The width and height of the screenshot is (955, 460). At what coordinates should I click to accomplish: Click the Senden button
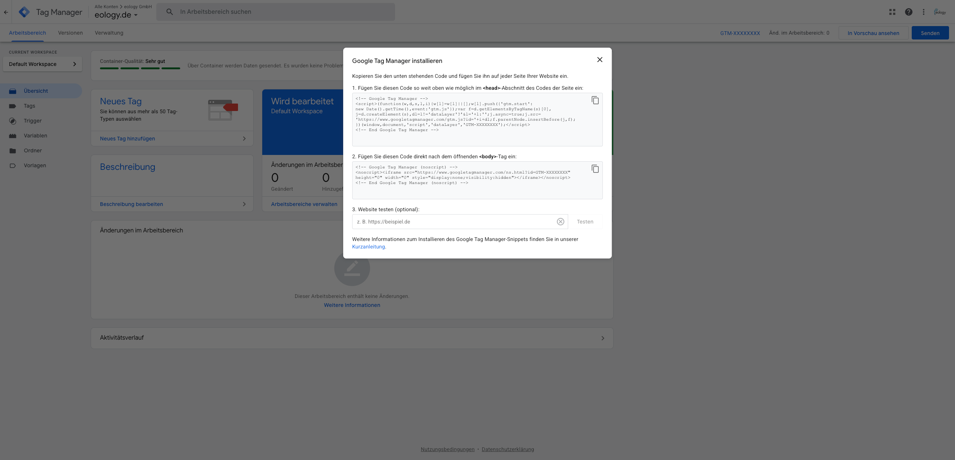point(930,33)
